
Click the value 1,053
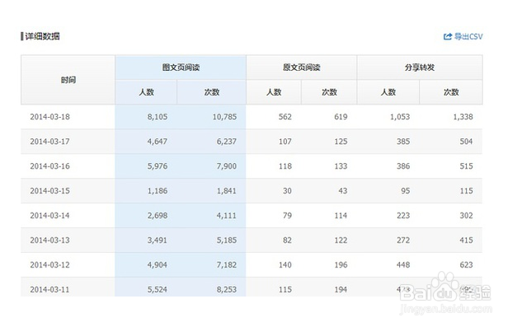pos(400,117)
